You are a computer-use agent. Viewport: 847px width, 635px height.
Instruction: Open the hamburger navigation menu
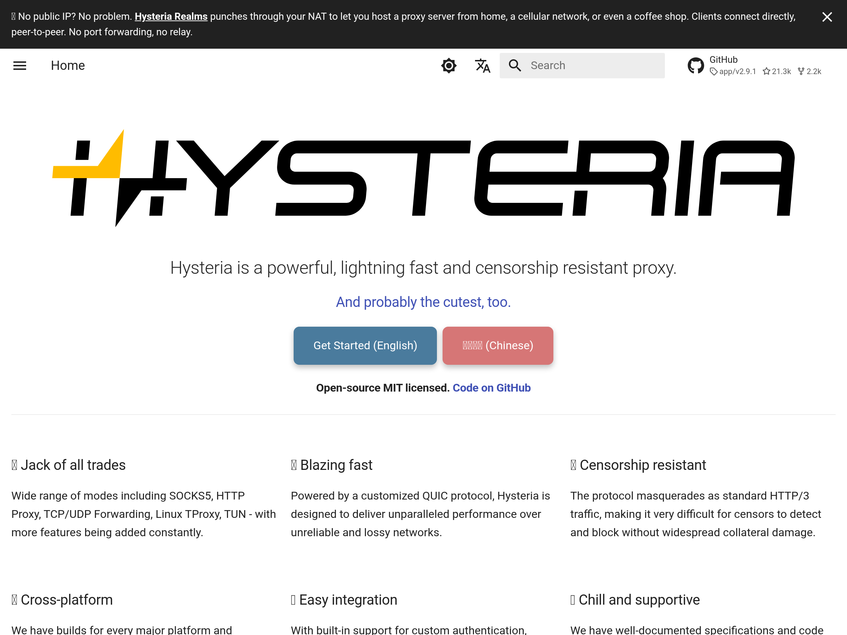[x=19, y=66]
